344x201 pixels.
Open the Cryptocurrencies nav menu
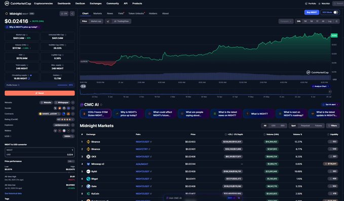[x=43, y=4]
